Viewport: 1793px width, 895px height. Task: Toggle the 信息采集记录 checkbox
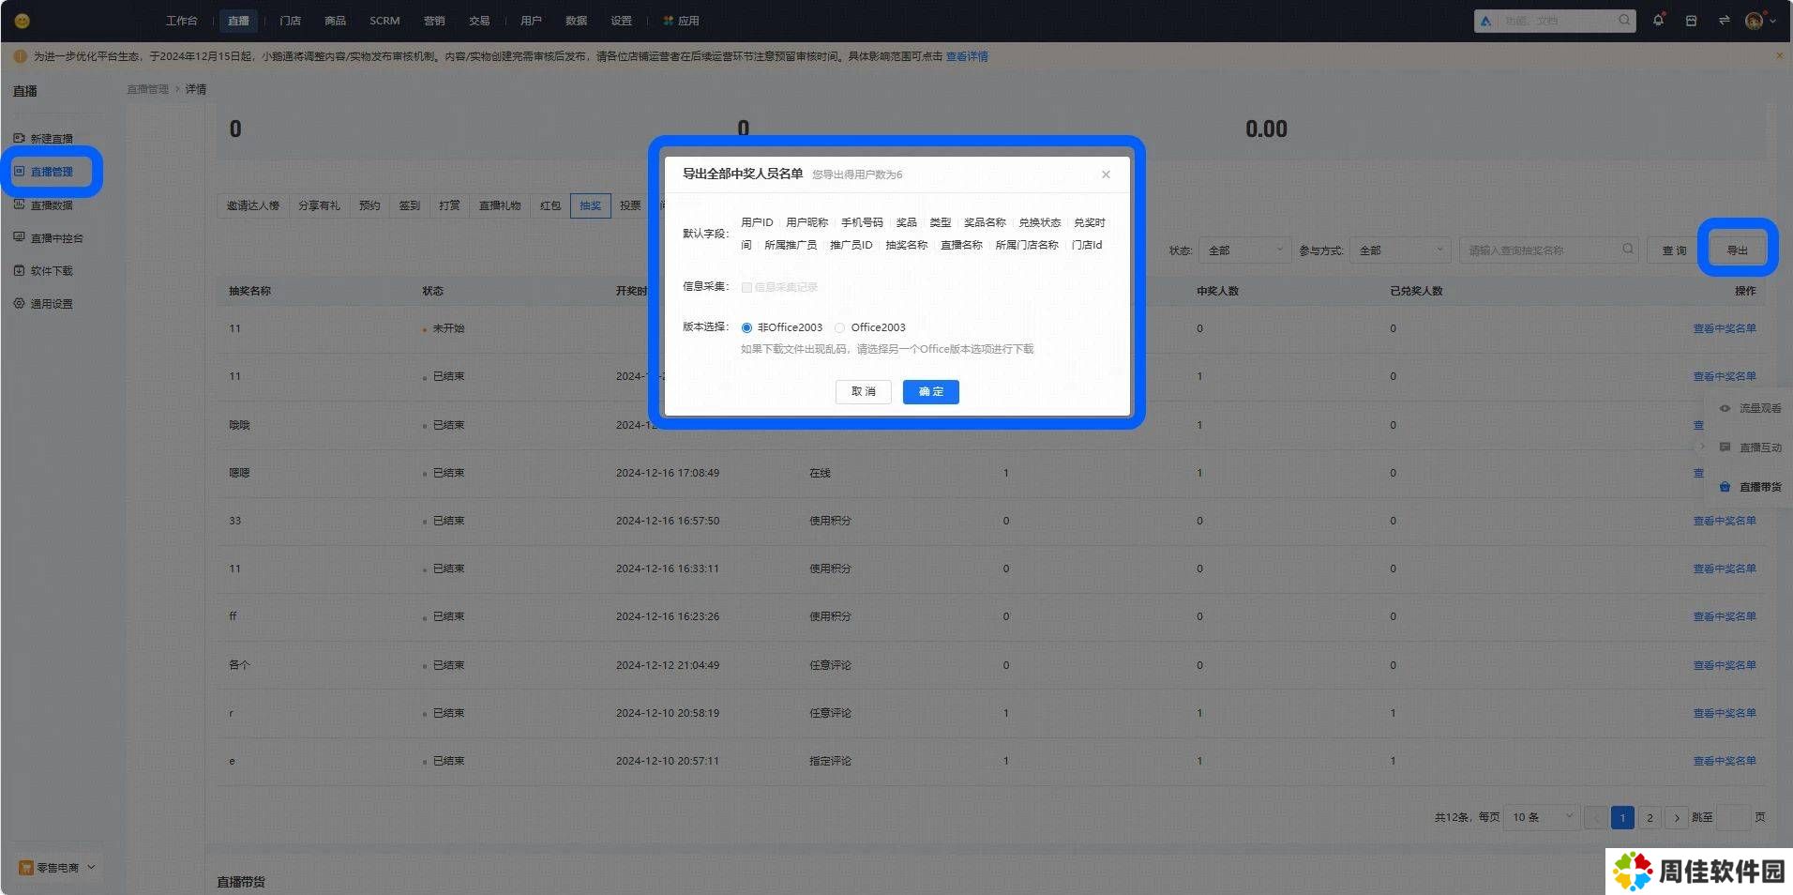point(746,287)
